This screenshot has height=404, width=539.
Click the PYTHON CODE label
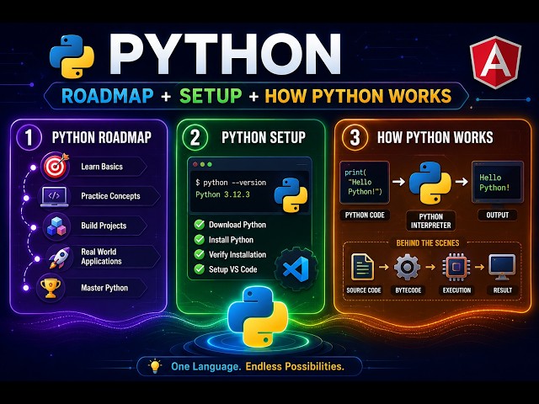[365, 215]
